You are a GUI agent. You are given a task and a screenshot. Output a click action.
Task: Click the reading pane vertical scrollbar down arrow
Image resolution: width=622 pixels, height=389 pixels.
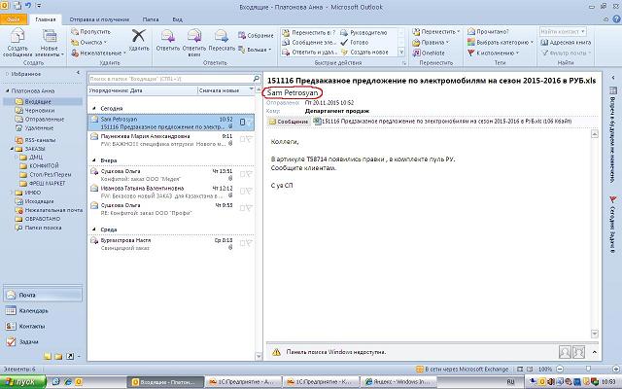(x=594, y=333)
